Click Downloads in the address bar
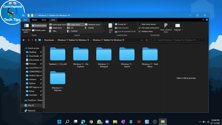This screenshot has height=125, width=222. 49,40
